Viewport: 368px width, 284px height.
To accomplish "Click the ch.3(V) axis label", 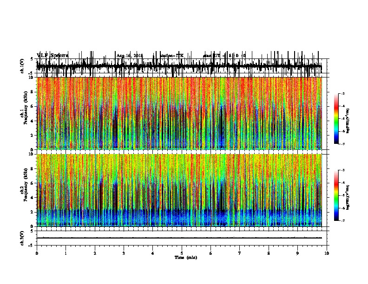I will [22, 238].
